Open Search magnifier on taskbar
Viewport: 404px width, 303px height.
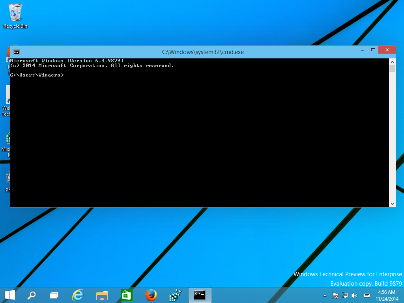32,295
